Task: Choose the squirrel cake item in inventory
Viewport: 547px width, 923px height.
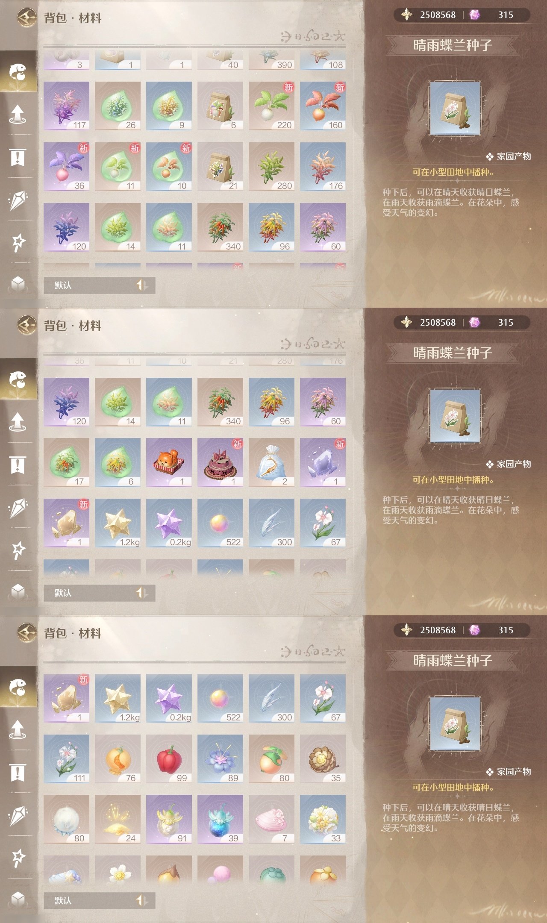Action: click(x=169, y=462)
